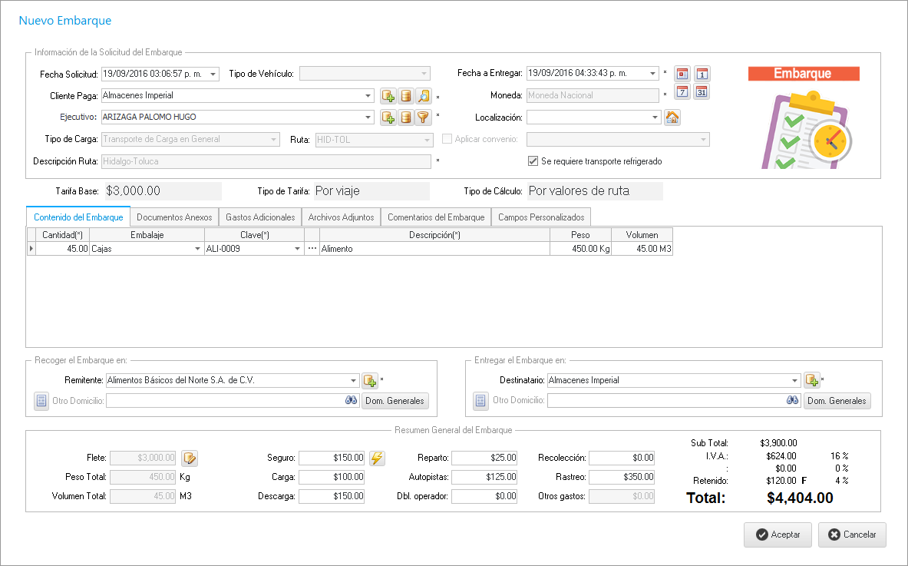
Task: Click the add icon beside Cliente Paga
Action: point(388,96)
